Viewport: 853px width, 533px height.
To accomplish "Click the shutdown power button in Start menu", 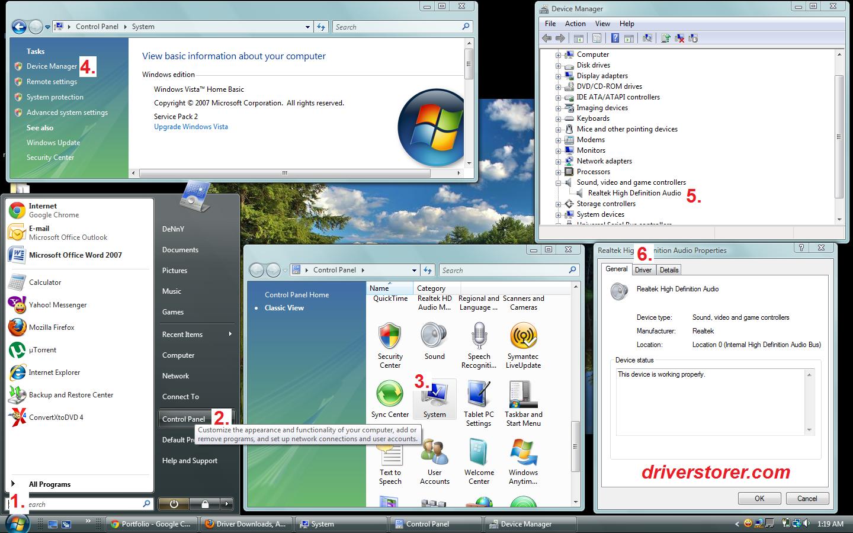I will pyautogui.click(x=174, y=504).
